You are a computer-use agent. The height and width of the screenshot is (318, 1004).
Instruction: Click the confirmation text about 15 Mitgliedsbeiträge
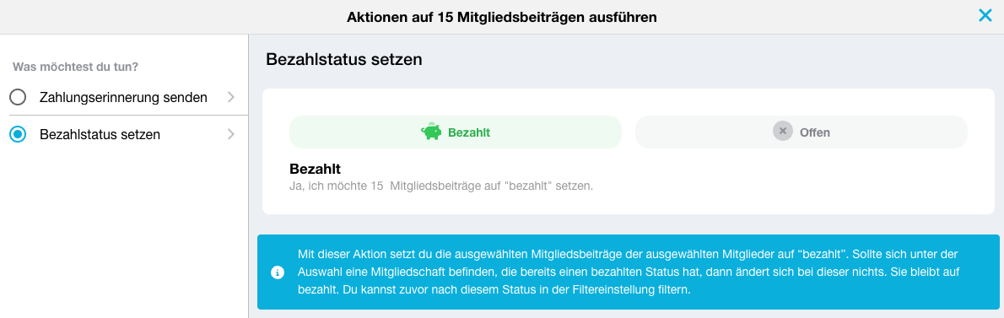point(441,186)
